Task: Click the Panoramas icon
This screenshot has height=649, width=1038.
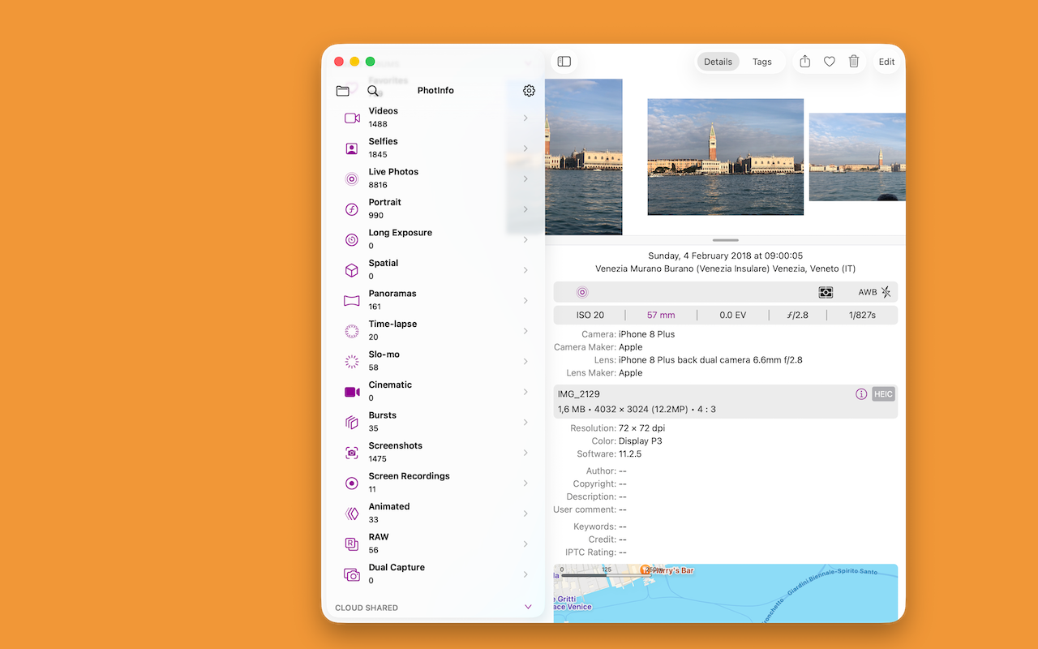Action: (x=352, y=300)
